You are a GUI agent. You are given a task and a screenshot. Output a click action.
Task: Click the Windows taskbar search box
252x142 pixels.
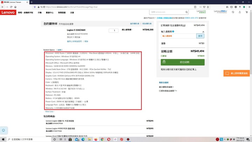[29, 139]
